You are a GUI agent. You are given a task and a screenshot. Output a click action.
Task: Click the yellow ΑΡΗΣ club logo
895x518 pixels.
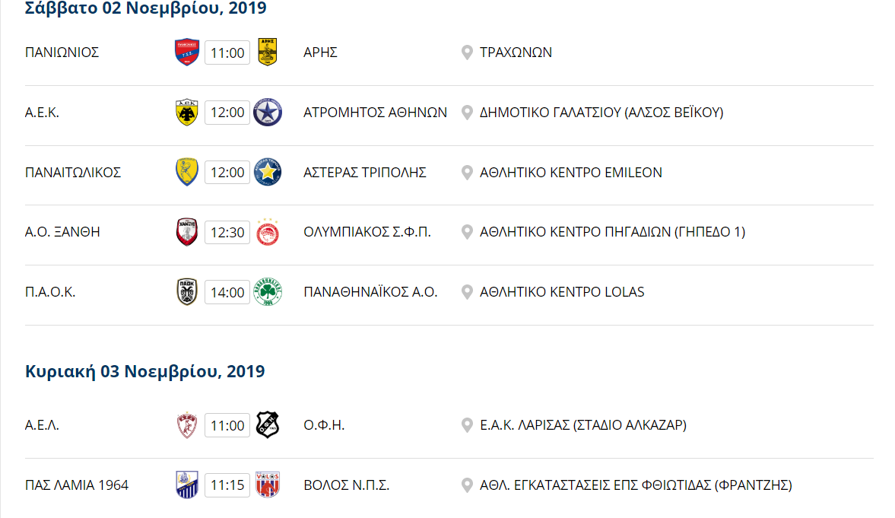(267, 52)
